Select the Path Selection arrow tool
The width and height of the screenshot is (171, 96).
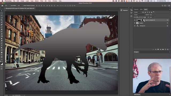[x=2, y=48]
